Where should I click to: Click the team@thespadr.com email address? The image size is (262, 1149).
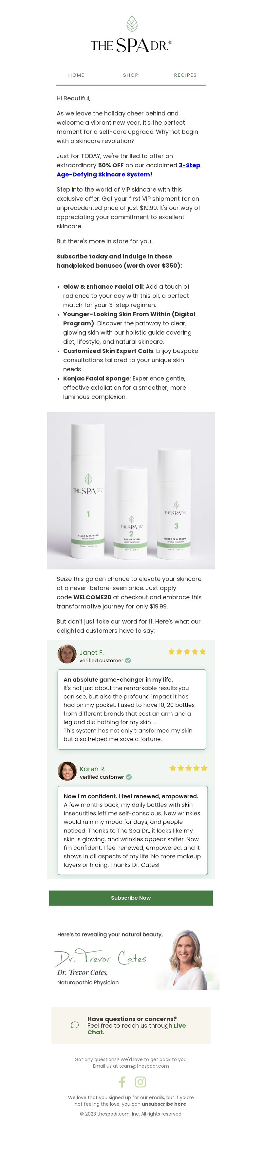(x=144, y=1066)
